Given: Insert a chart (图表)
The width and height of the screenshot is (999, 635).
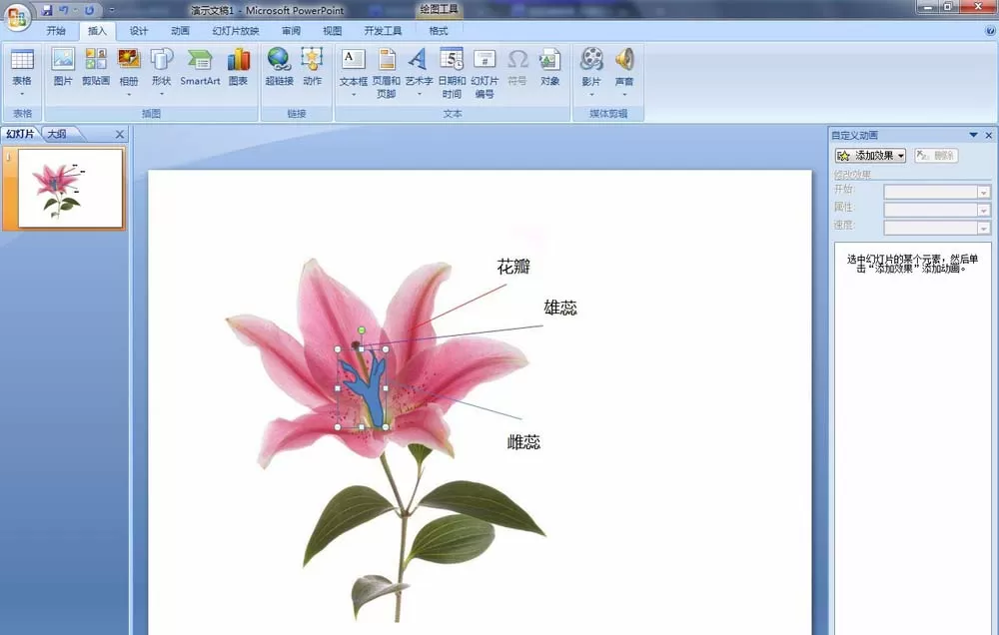Looking at the screenshot, I should 239,67.
